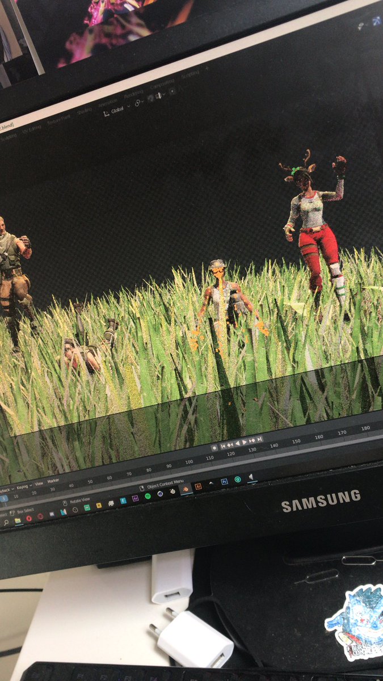Switch to the Animation workspace tab
Viewport: 383px width, 681px height.
click(x=108, y=102)
